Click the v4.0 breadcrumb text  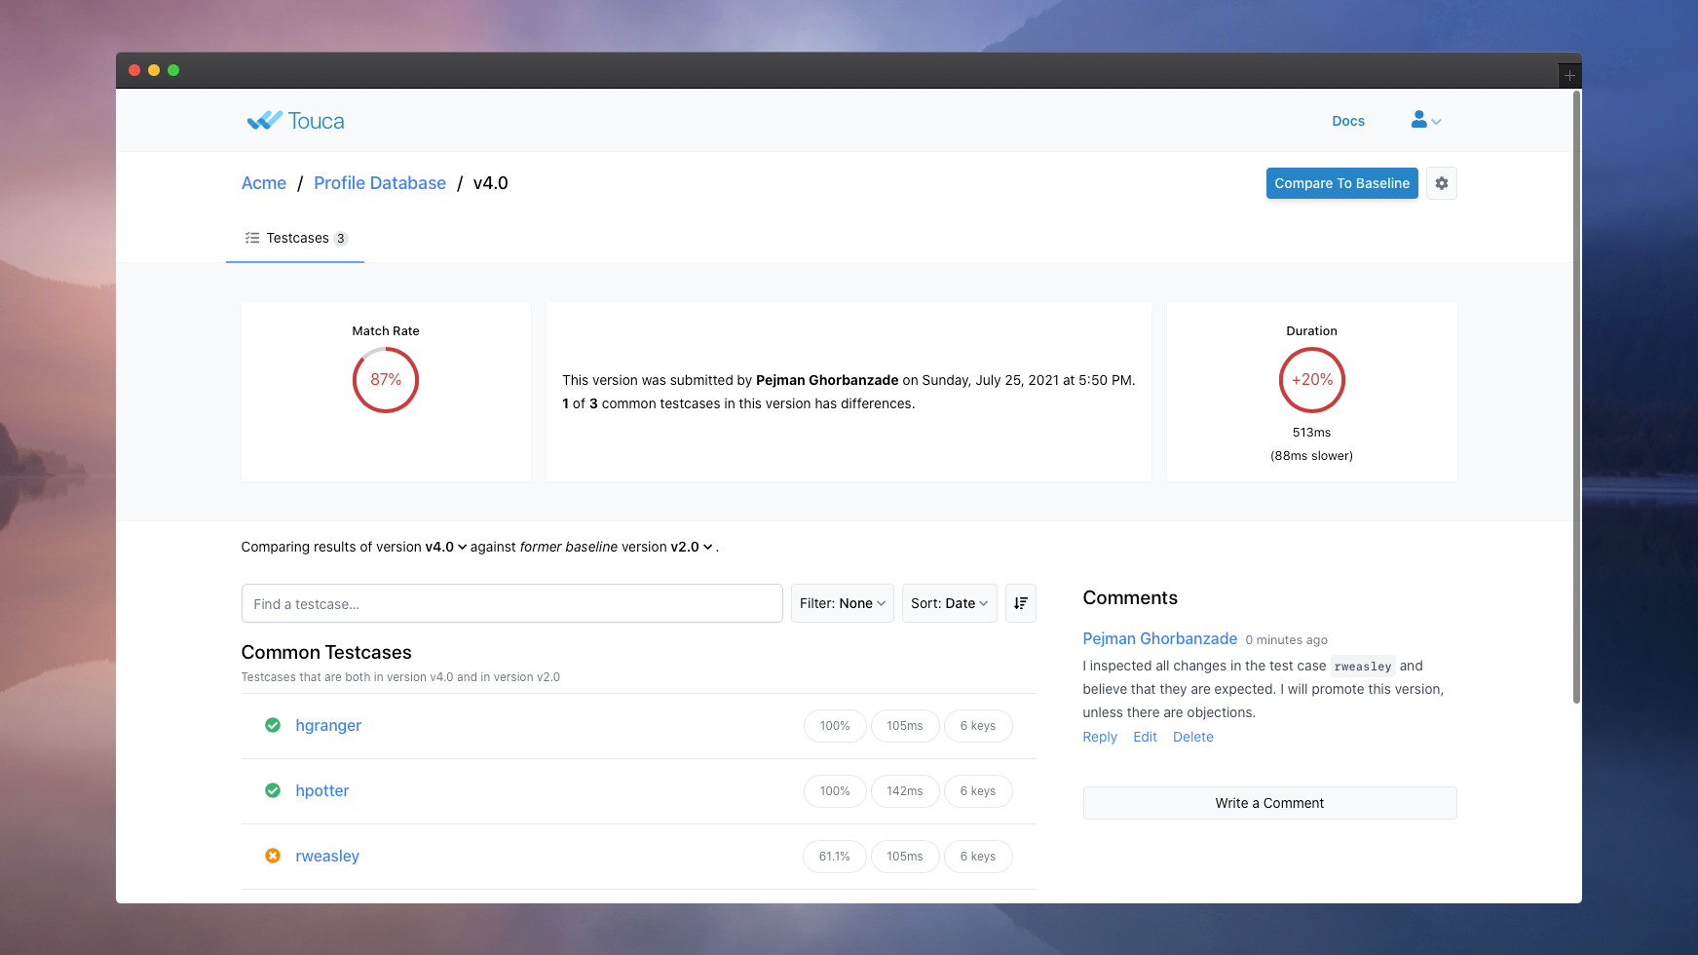[x=490, y=183]
